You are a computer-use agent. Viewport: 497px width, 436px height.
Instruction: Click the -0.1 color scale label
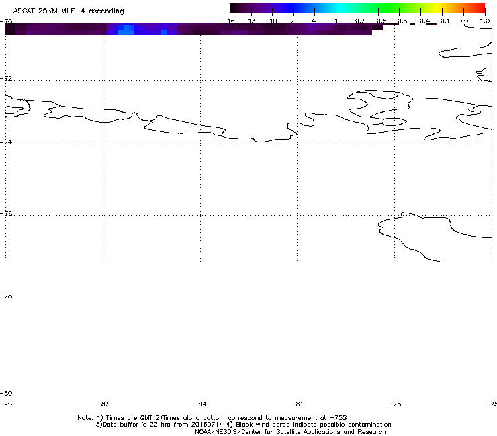[x=443, y=21]
